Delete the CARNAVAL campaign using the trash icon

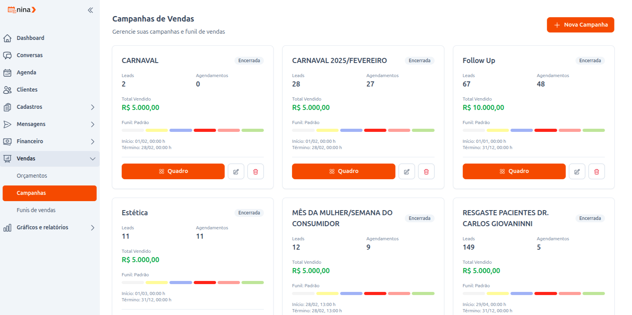256,171
